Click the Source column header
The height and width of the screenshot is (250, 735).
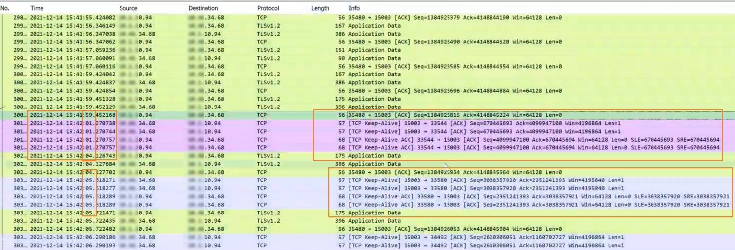coord(128,8)
